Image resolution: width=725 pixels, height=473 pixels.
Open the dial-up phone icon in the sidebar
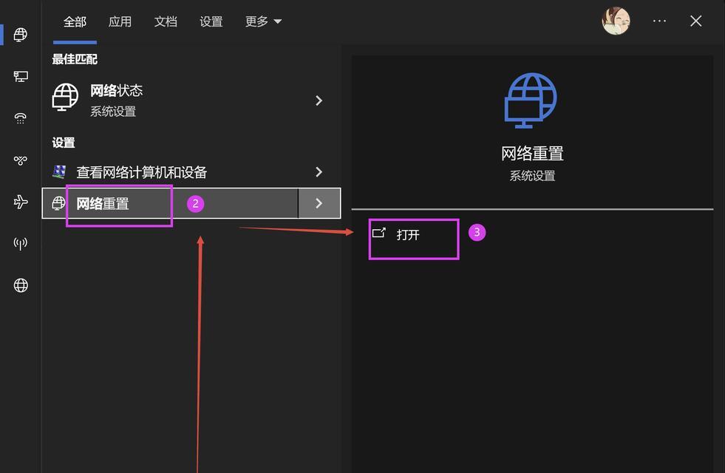click(x=21, y=118)
